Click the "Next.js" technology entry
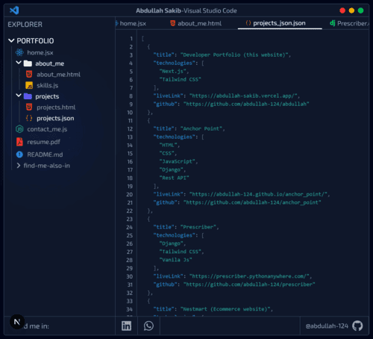 174,71
